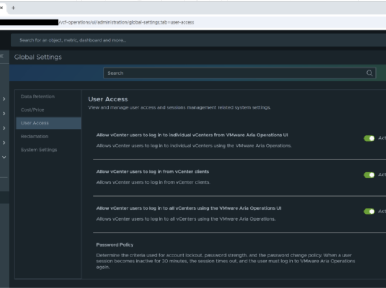Click the Global Settings page title

(38, 57)
